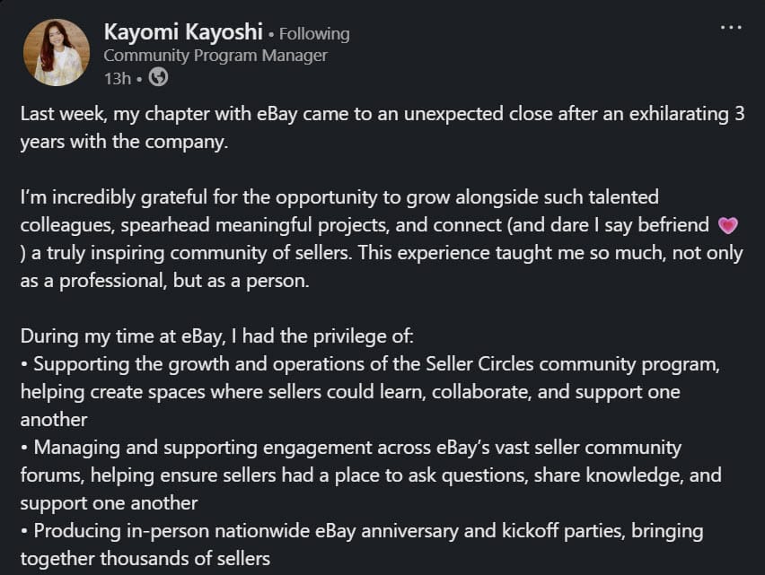Click the Following status label
The image size is (765, 575).
tap(314, 34)
